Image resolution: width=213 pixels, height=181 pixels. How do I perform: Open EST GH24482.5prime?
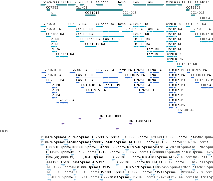point(102,145)
